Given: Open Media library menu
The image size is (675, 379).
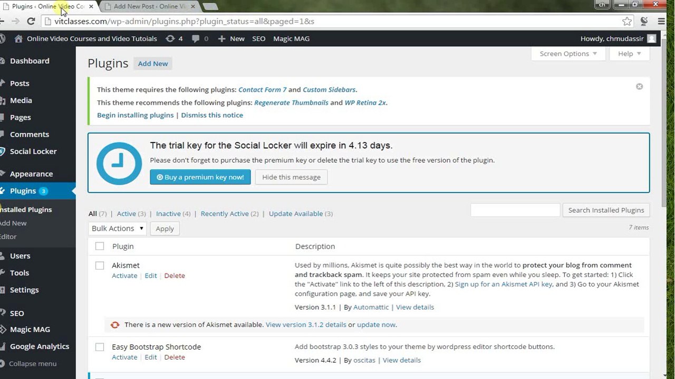Looking at the screenshot, I should coord(21,101).
